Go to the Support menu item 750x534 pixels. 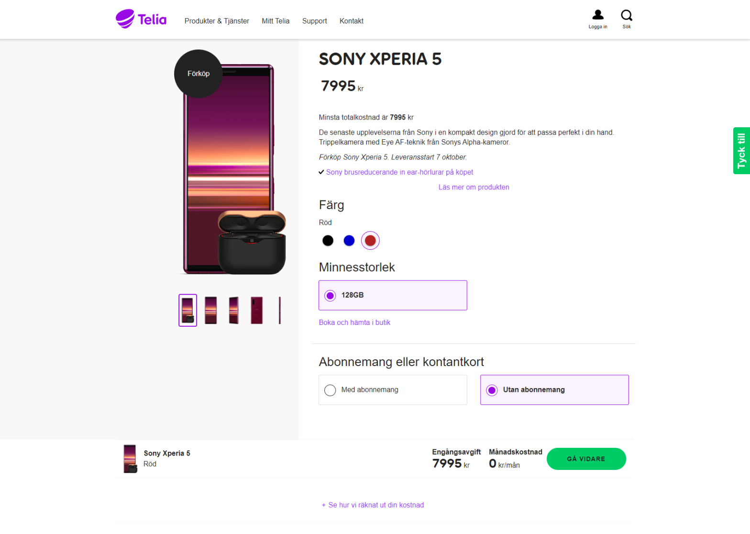[314, 21]
